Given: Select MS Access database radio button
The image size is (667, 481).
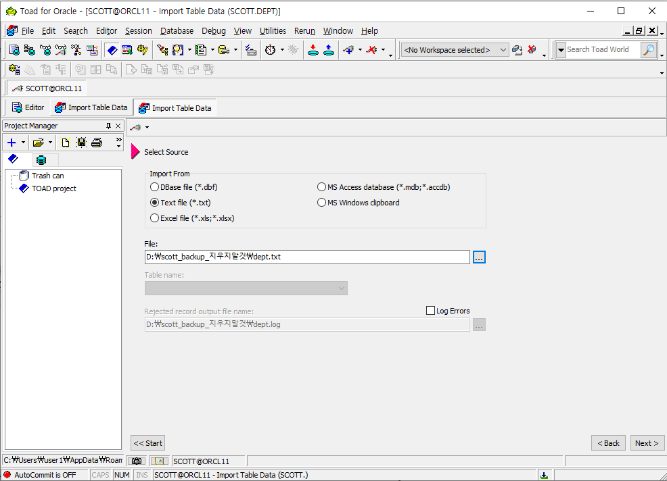Looking at the screenshot, I should coord(321,187).
